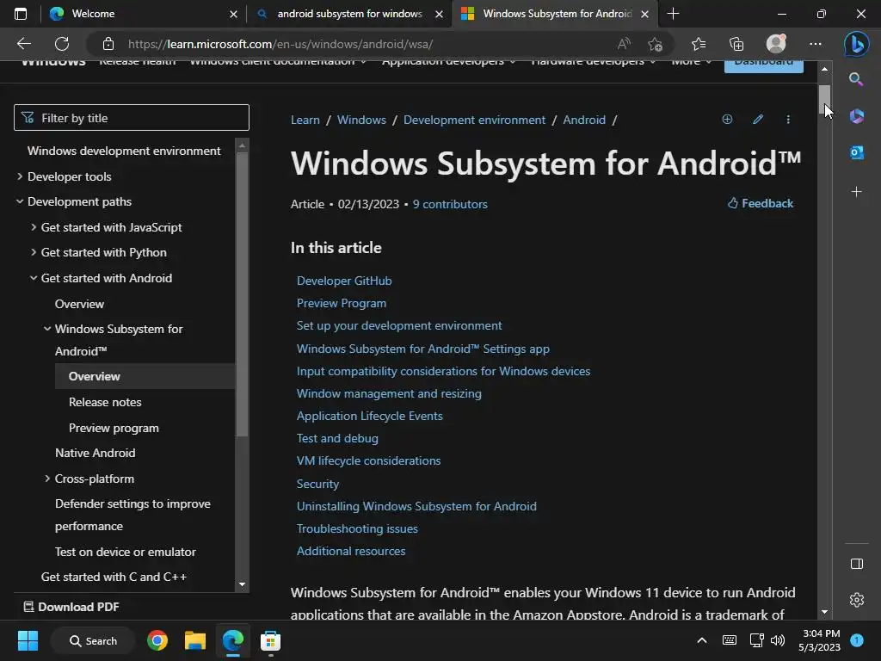Open Get started with C and C++
881x661 pixels.
coord(114,577)
